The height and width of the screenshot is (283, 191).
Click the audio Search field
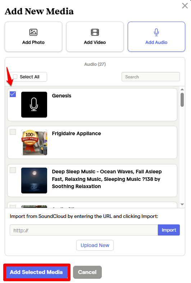pyautogui.click(x=151, y=77)
